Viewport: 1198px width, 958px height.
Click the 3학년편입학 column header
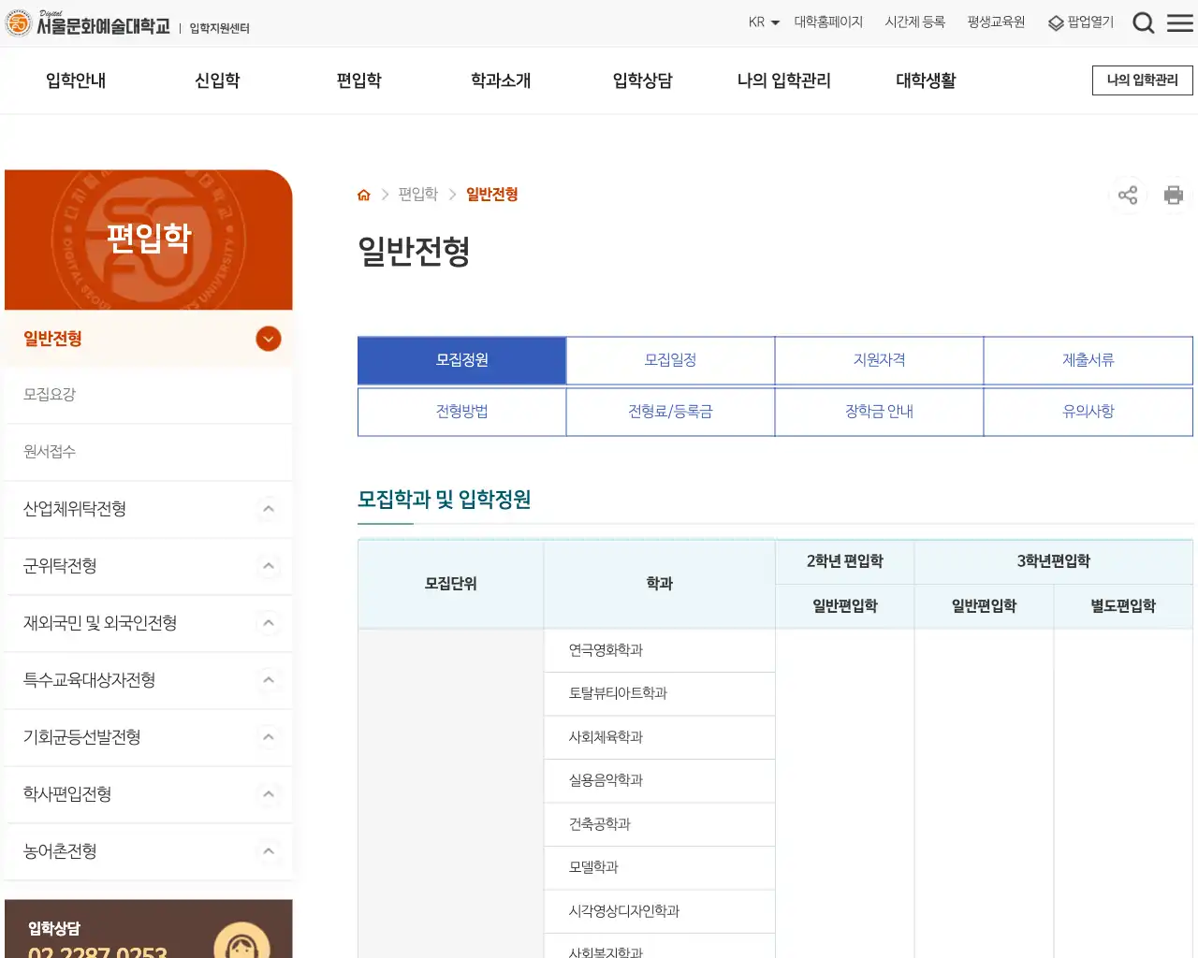click(1054, 561)
